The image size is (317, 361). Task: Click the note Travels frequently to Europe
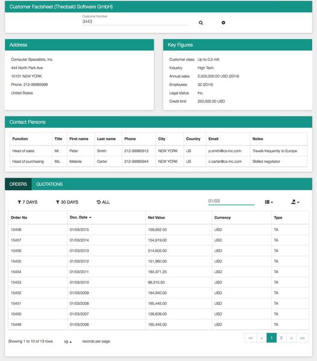[x=275, y=151]
